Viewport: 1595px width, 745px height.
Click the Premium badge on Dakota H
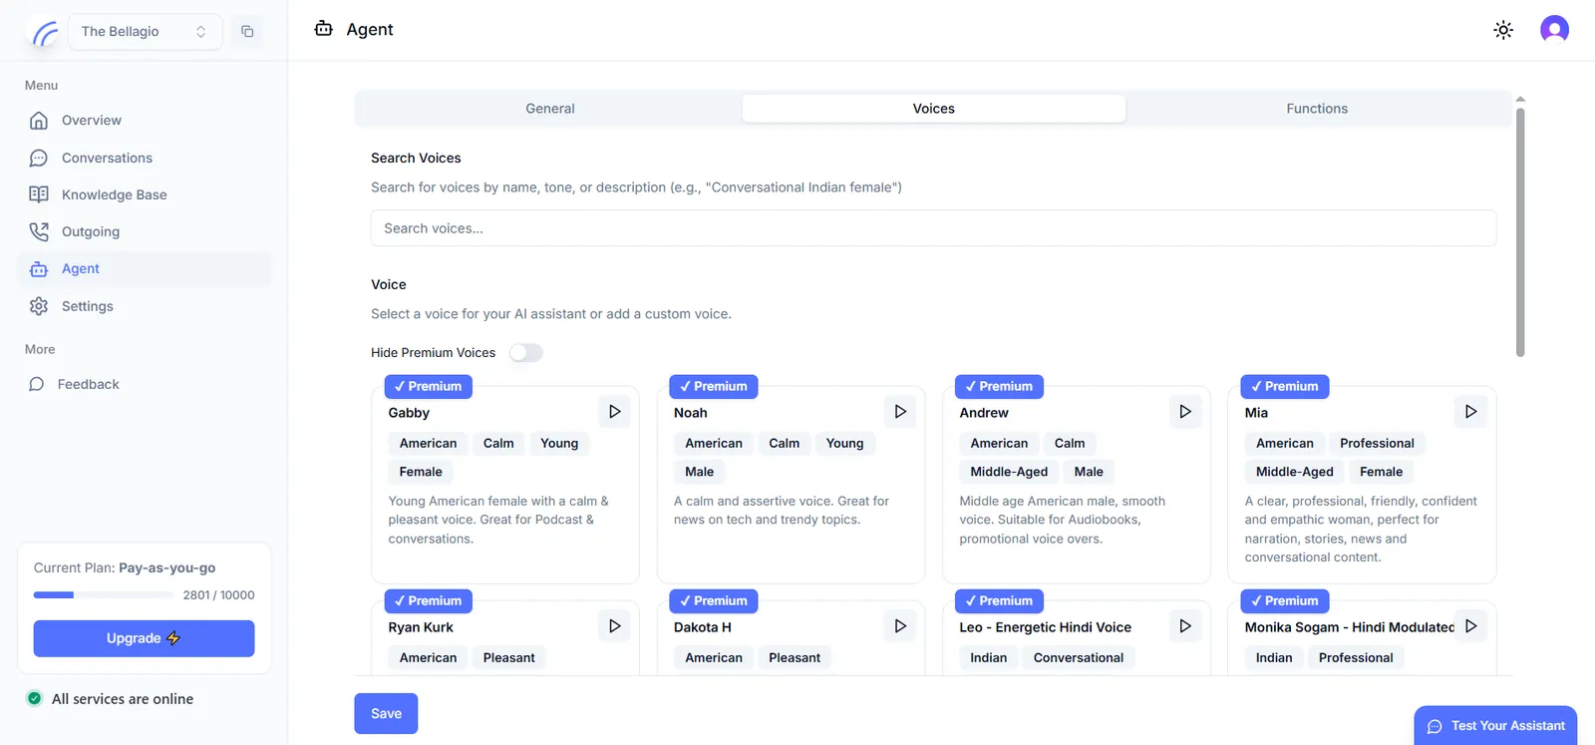point(714,600)
